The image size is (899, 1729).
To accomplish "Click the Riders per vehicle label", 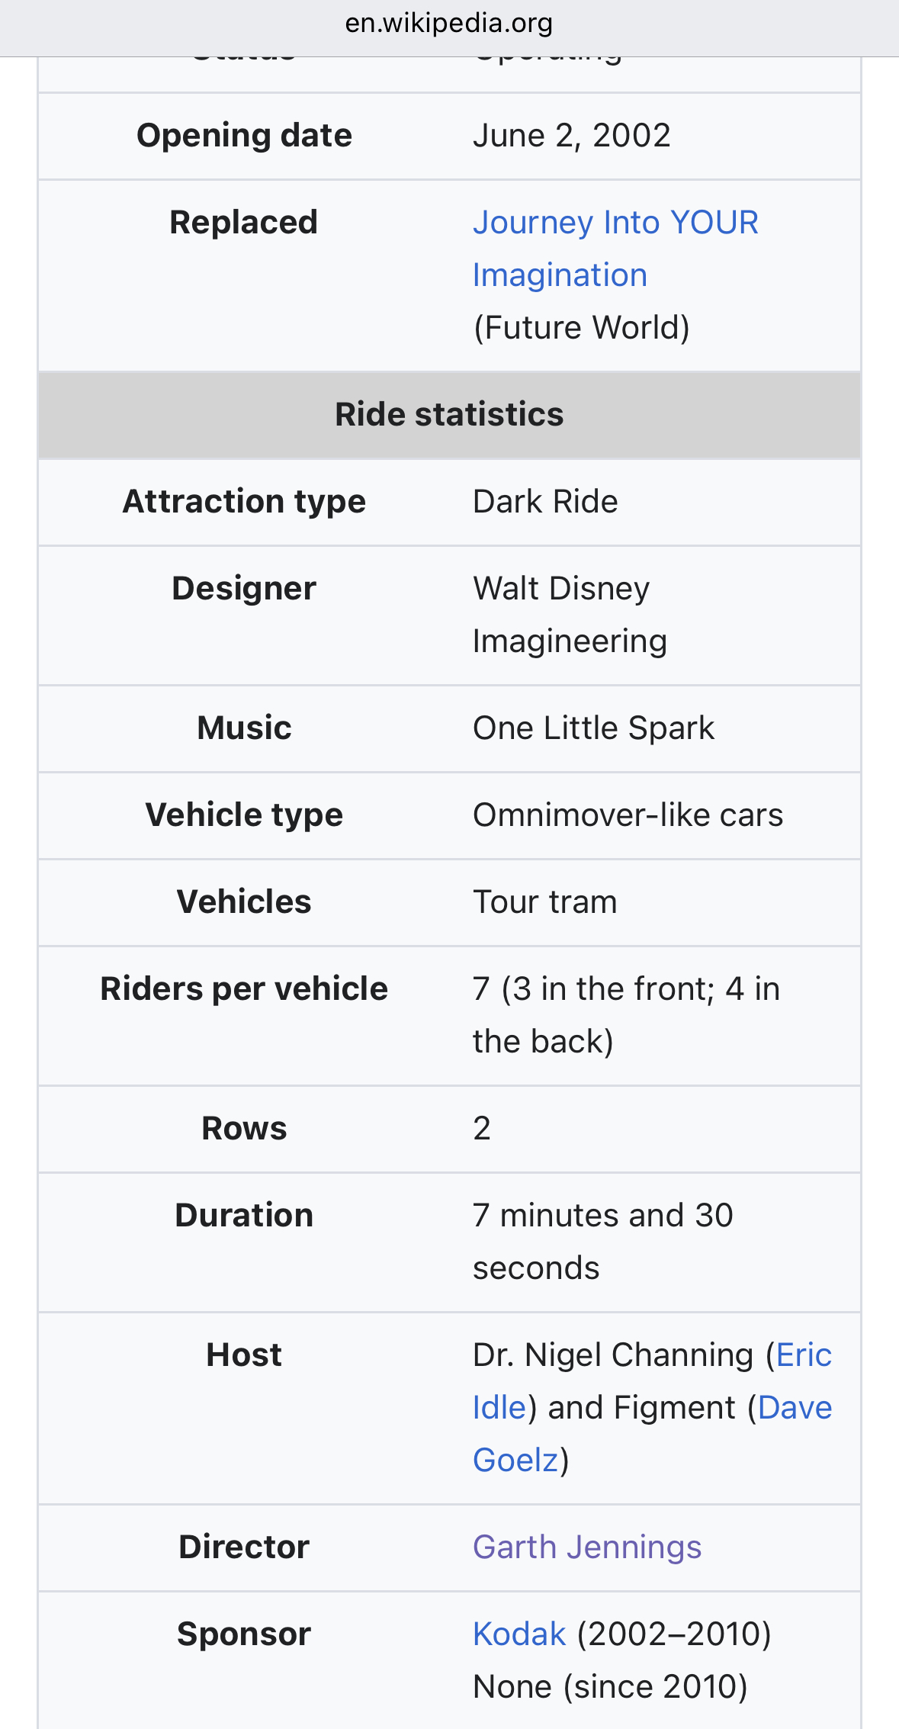I will (244, 989).
